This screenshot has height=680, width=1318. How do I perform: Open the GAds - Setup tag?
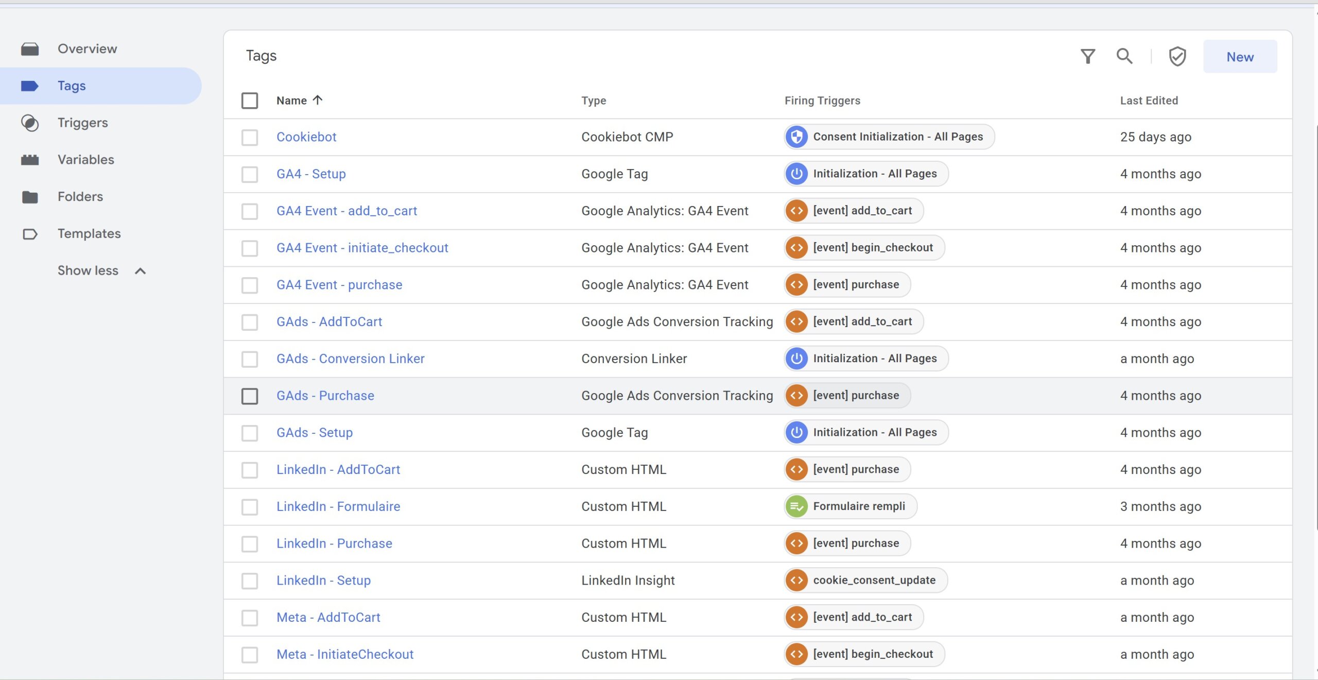(315, 433)
